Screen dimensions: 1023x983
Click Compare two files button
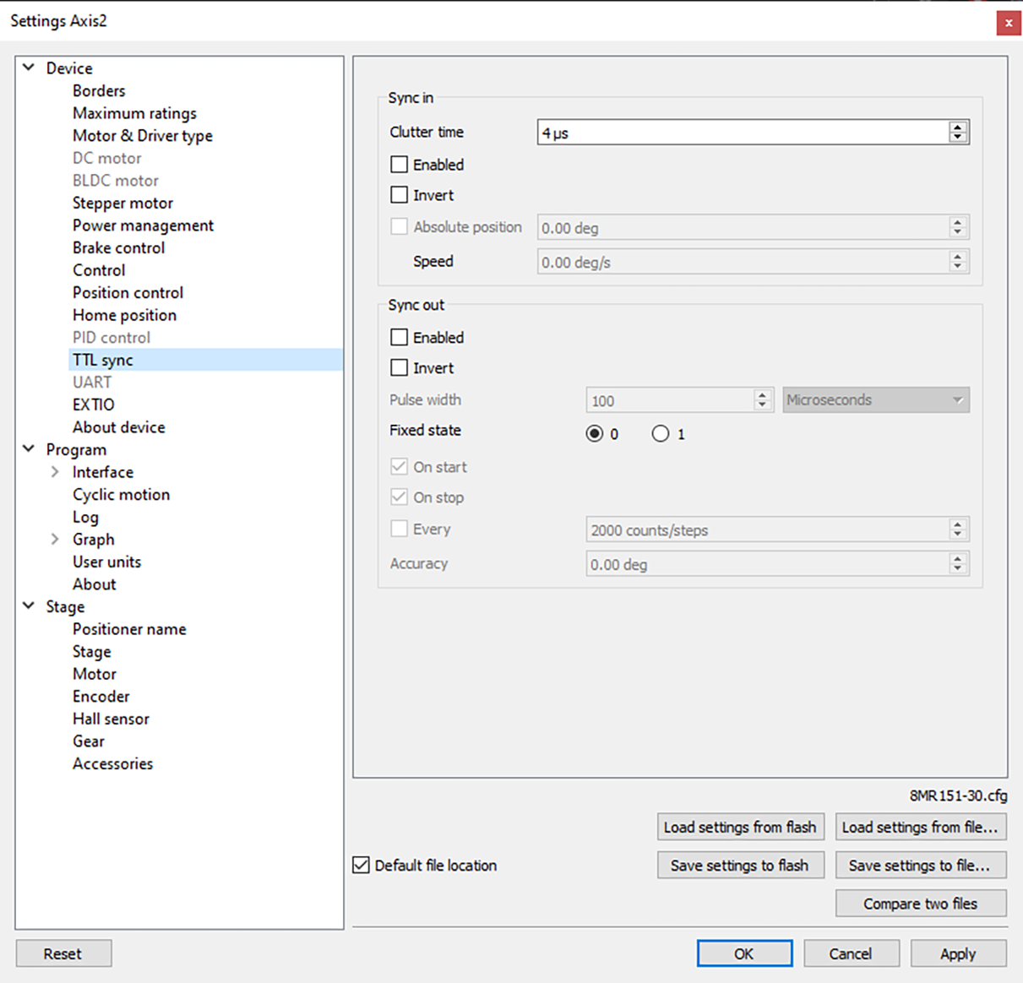pyautogui.click(x=920, y=904)
